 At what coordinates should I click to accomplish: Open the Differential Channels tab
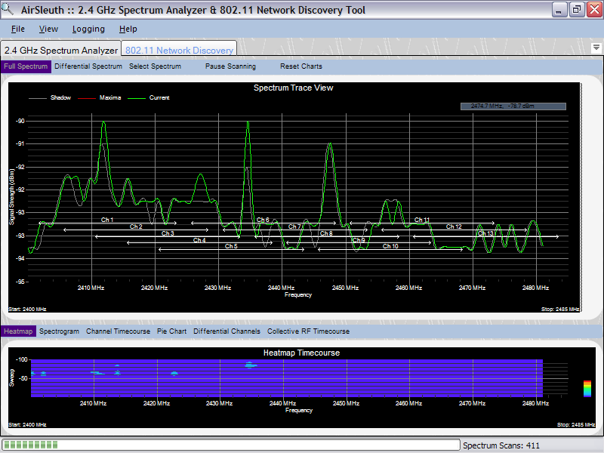click(226, 331)
